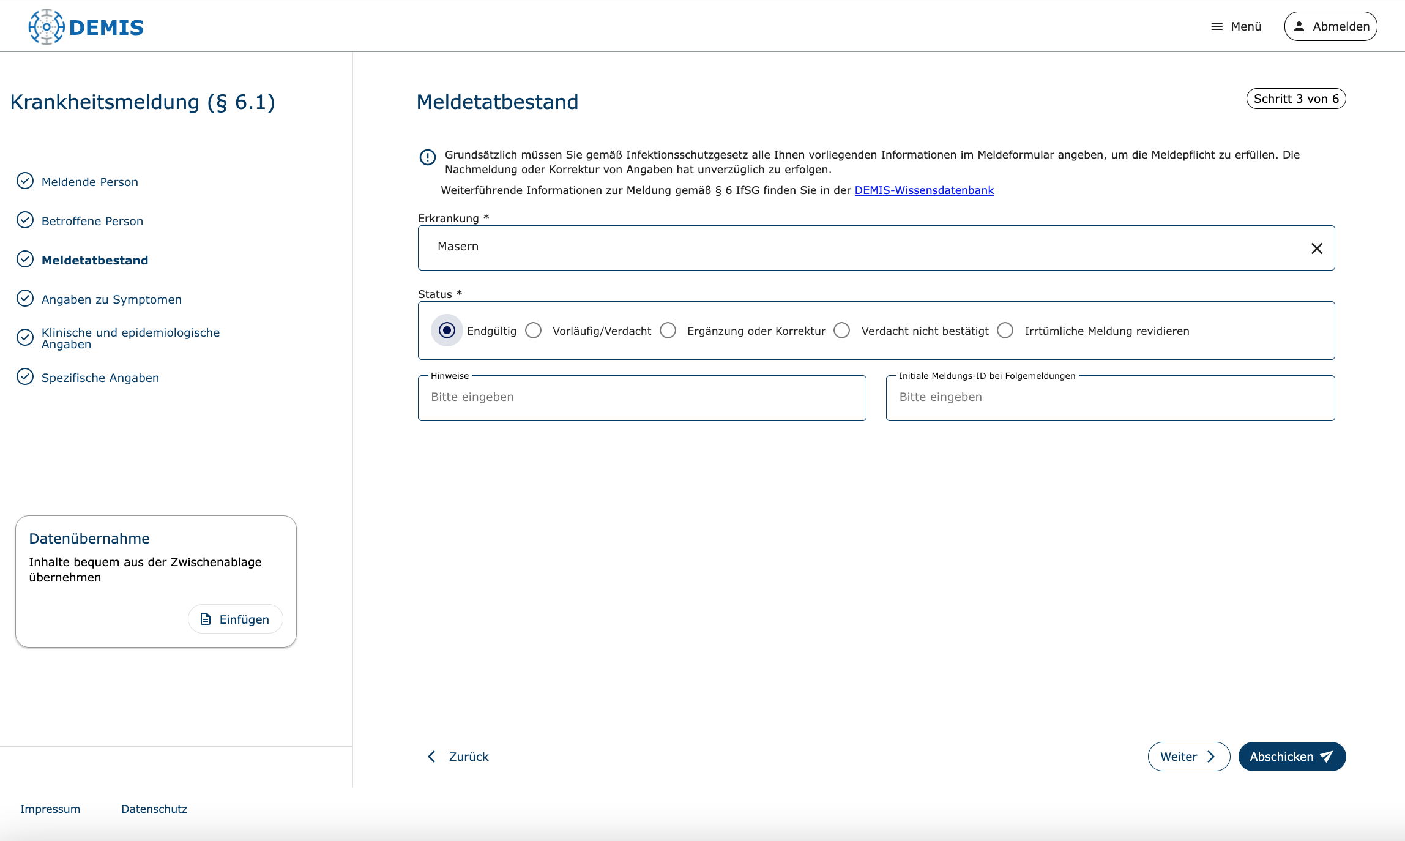Choose Ergänzung oder Korrektur radio button
The height and width of the screenshot is (841, 1405).
pos(668,331)
